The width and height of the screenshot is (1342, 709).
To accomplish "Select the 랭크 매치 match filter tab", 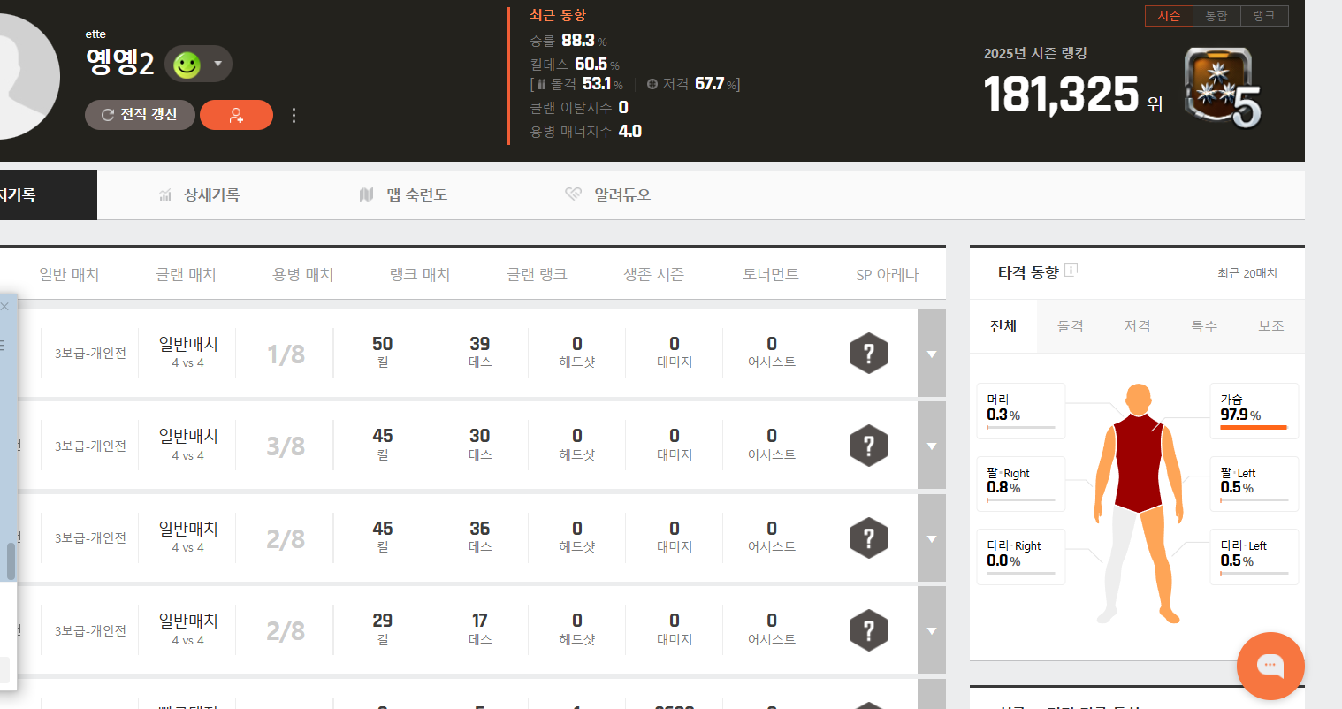I will 420,275.
